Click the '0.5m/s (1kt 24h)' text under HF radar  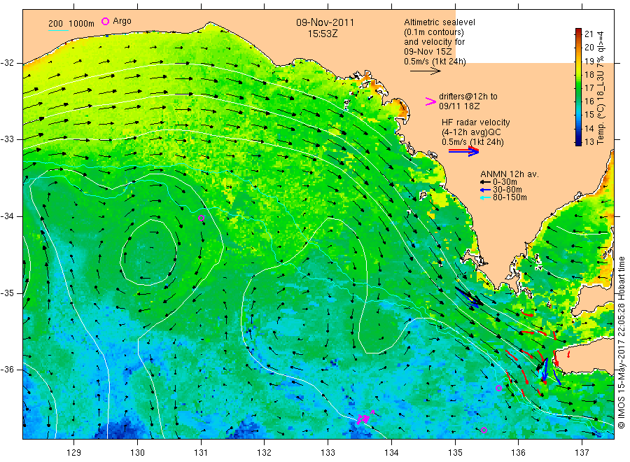tap(473, 142)
